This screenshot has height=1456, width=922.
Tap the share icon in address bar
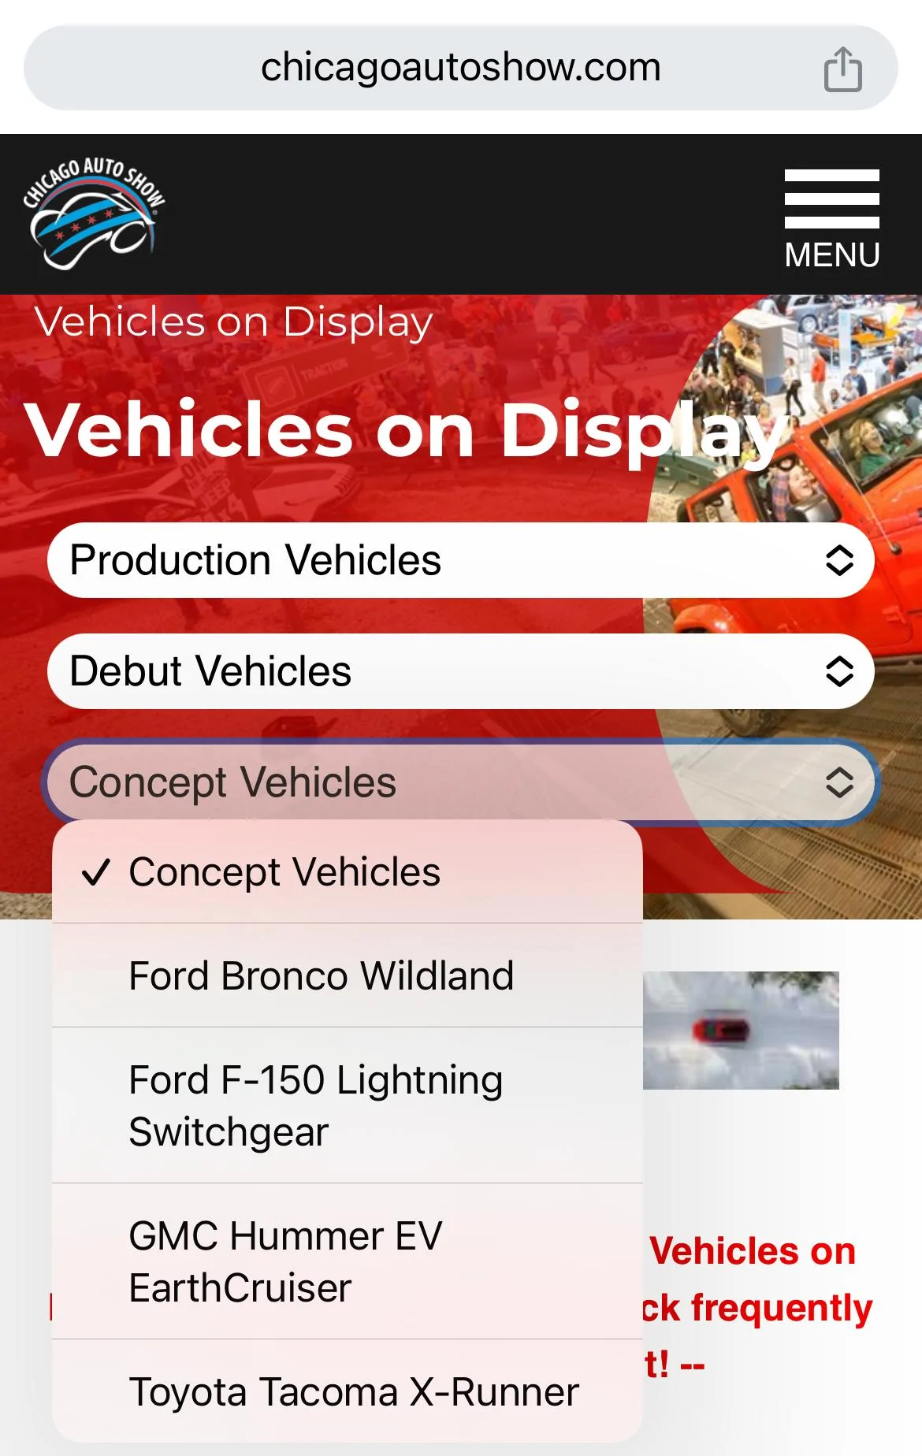point(842,69)
